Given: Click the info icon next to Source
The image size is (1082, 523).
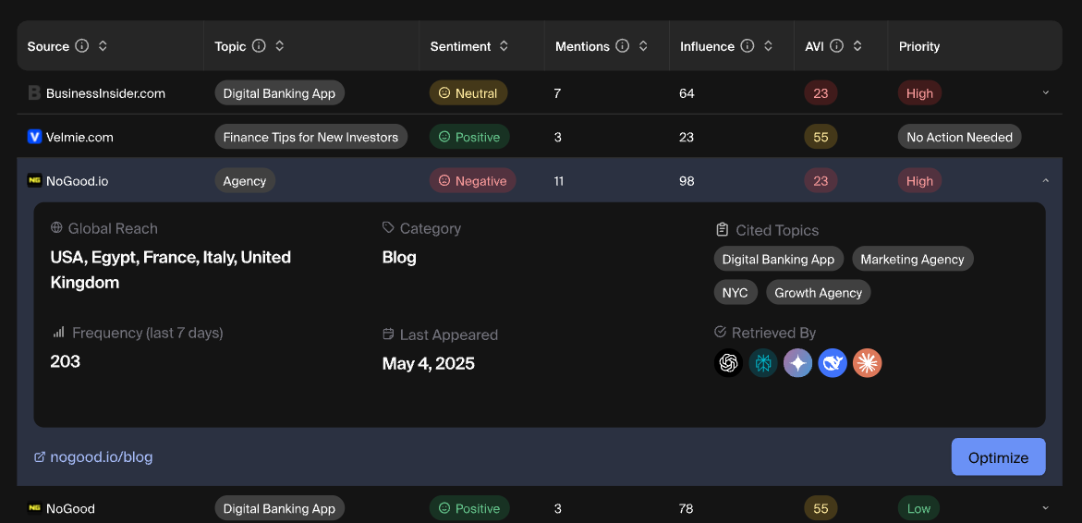Looking at the screenshot, I should click(x=81, y=46).
